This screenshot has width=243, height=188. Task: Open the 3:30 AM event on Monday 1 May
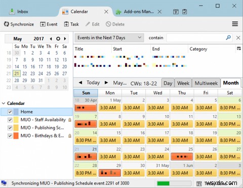[110, 107]
